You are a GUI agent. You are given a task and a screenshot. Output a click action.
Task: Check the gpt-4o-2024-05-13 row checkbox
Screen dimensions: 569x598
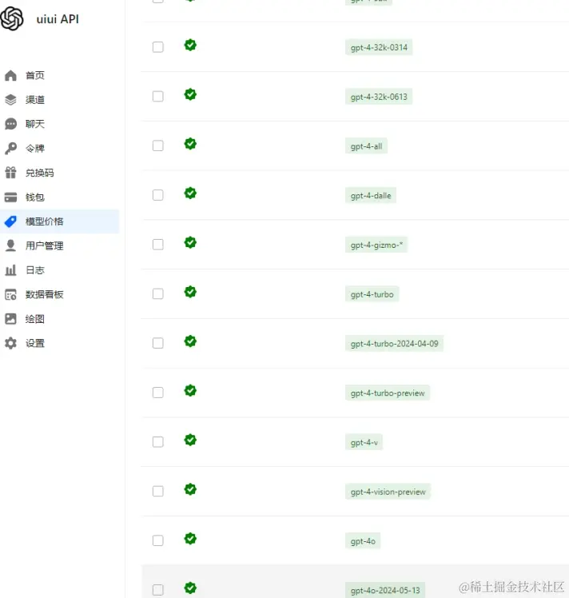[157, 590]
